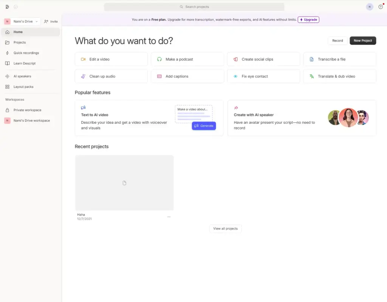This screenshot has width=387, height=302.
Task: Toggle the sidebar collapse icon
Action: click(7, 7)
